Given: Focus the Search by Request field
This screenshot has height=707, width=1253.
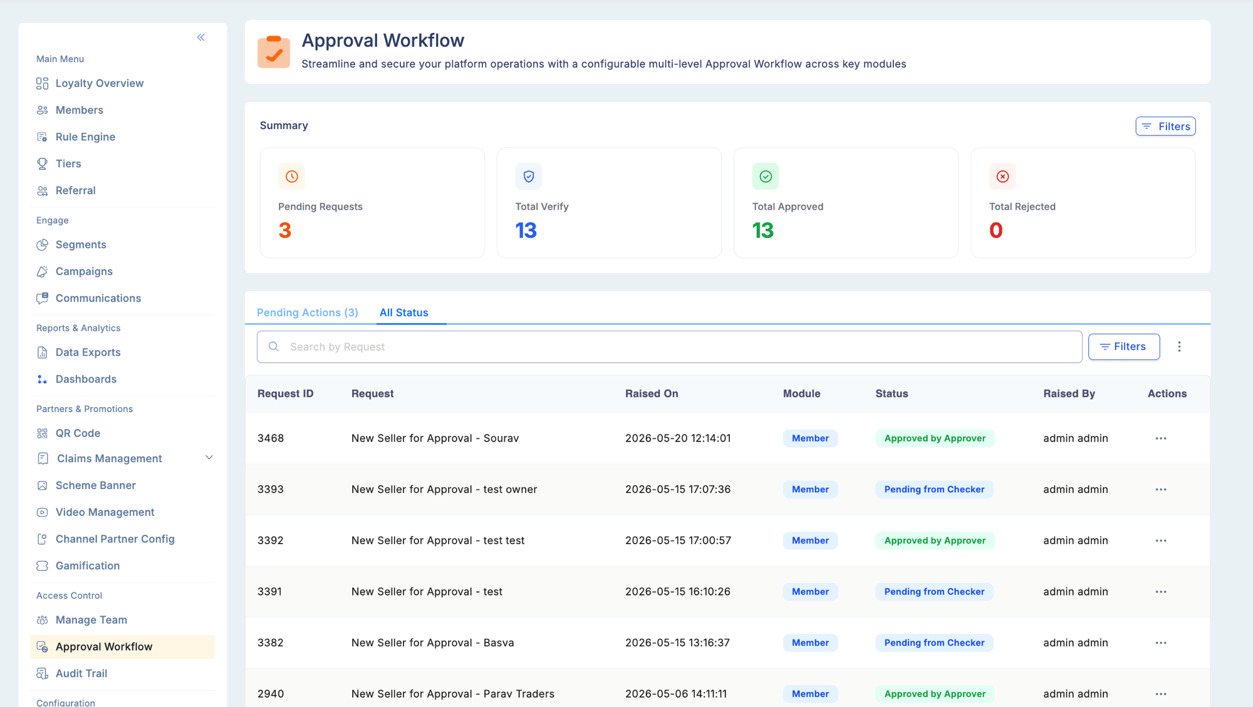Looking at the screenshot, I should pos(669,347).
